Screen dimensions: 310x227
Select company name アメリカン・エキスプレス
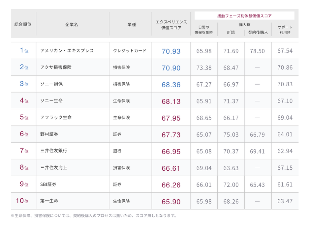pyautogui.click(x=67, y=51)
